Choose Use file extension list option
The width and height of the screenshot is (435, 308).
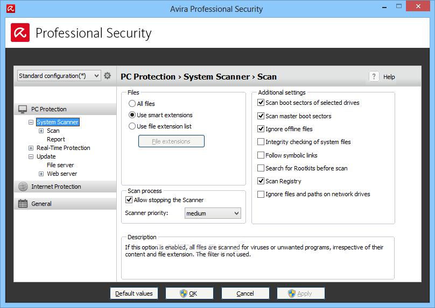(132, 126)
